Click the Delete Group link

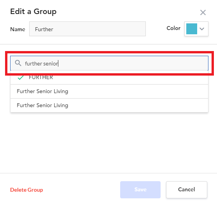[x=26, y=190]
